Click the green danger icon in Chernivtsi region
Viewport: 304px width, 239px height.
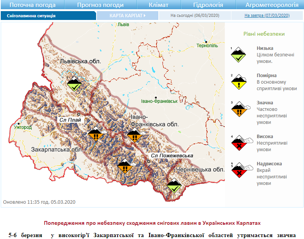(174, 185)
